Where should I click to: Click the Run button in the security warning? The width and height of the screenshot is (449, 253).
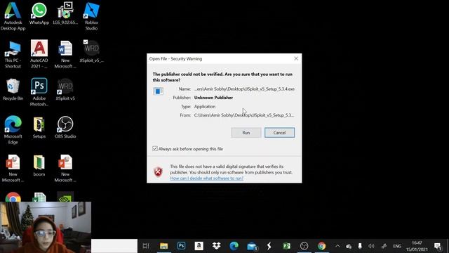point(246,133)
